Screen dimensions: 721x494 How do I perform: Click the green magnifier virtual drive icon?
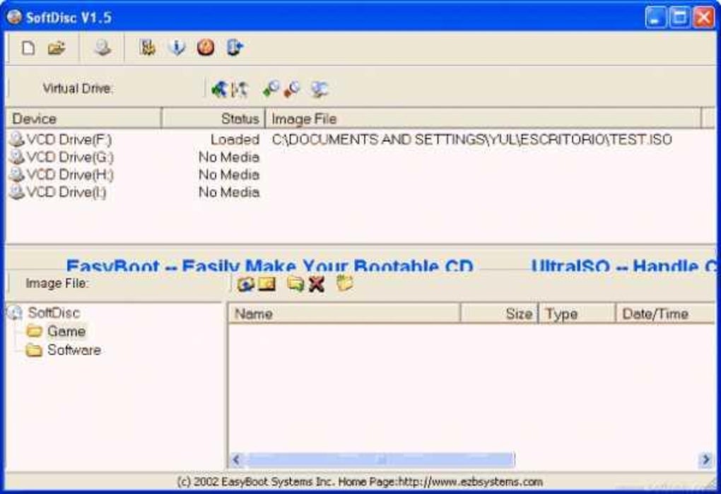[271, 89]
